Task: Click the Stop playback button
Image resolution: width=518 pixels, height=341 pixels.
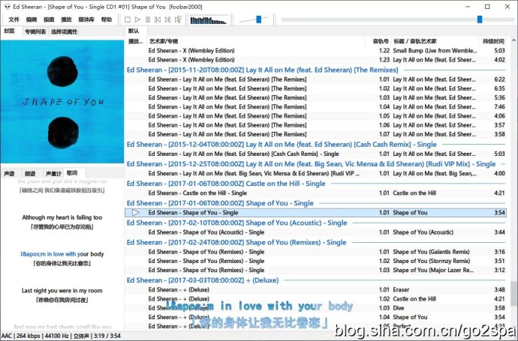Action: pyautogui.click(x=128, y=19)
